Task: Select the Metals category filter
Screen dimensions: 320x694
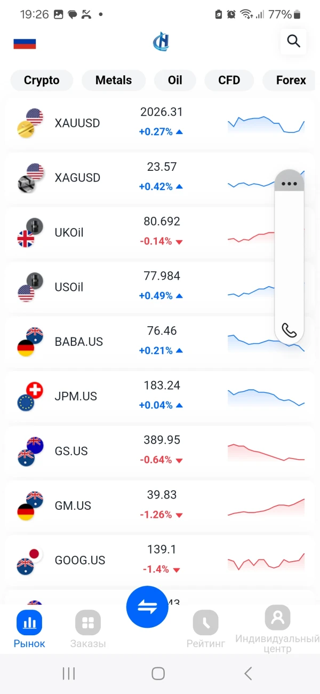Action: tap(114, 81)
